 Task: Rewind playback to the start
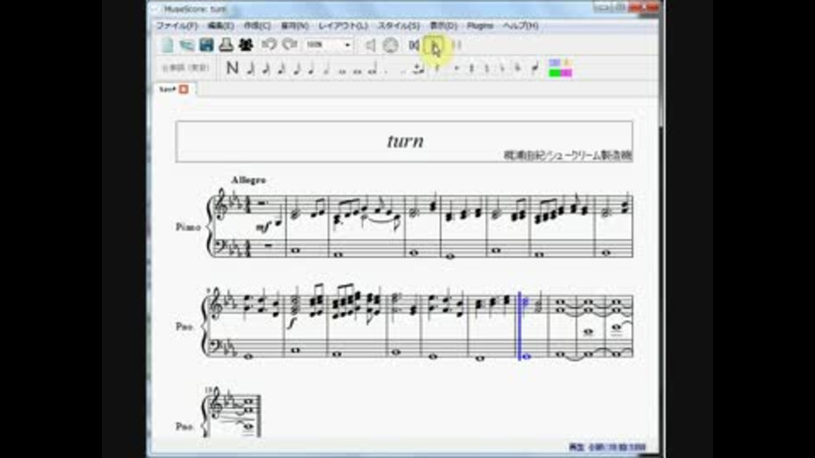point(414,45)
